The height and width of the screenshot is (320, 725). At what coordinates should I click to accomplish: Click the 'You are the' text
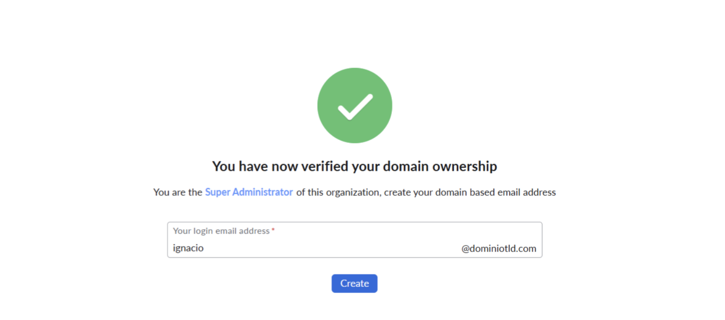pos(178,192)
